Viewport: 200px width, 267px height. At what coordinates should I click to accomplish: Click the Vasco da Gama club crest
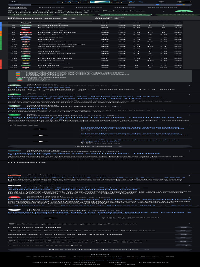click(26, 44)
